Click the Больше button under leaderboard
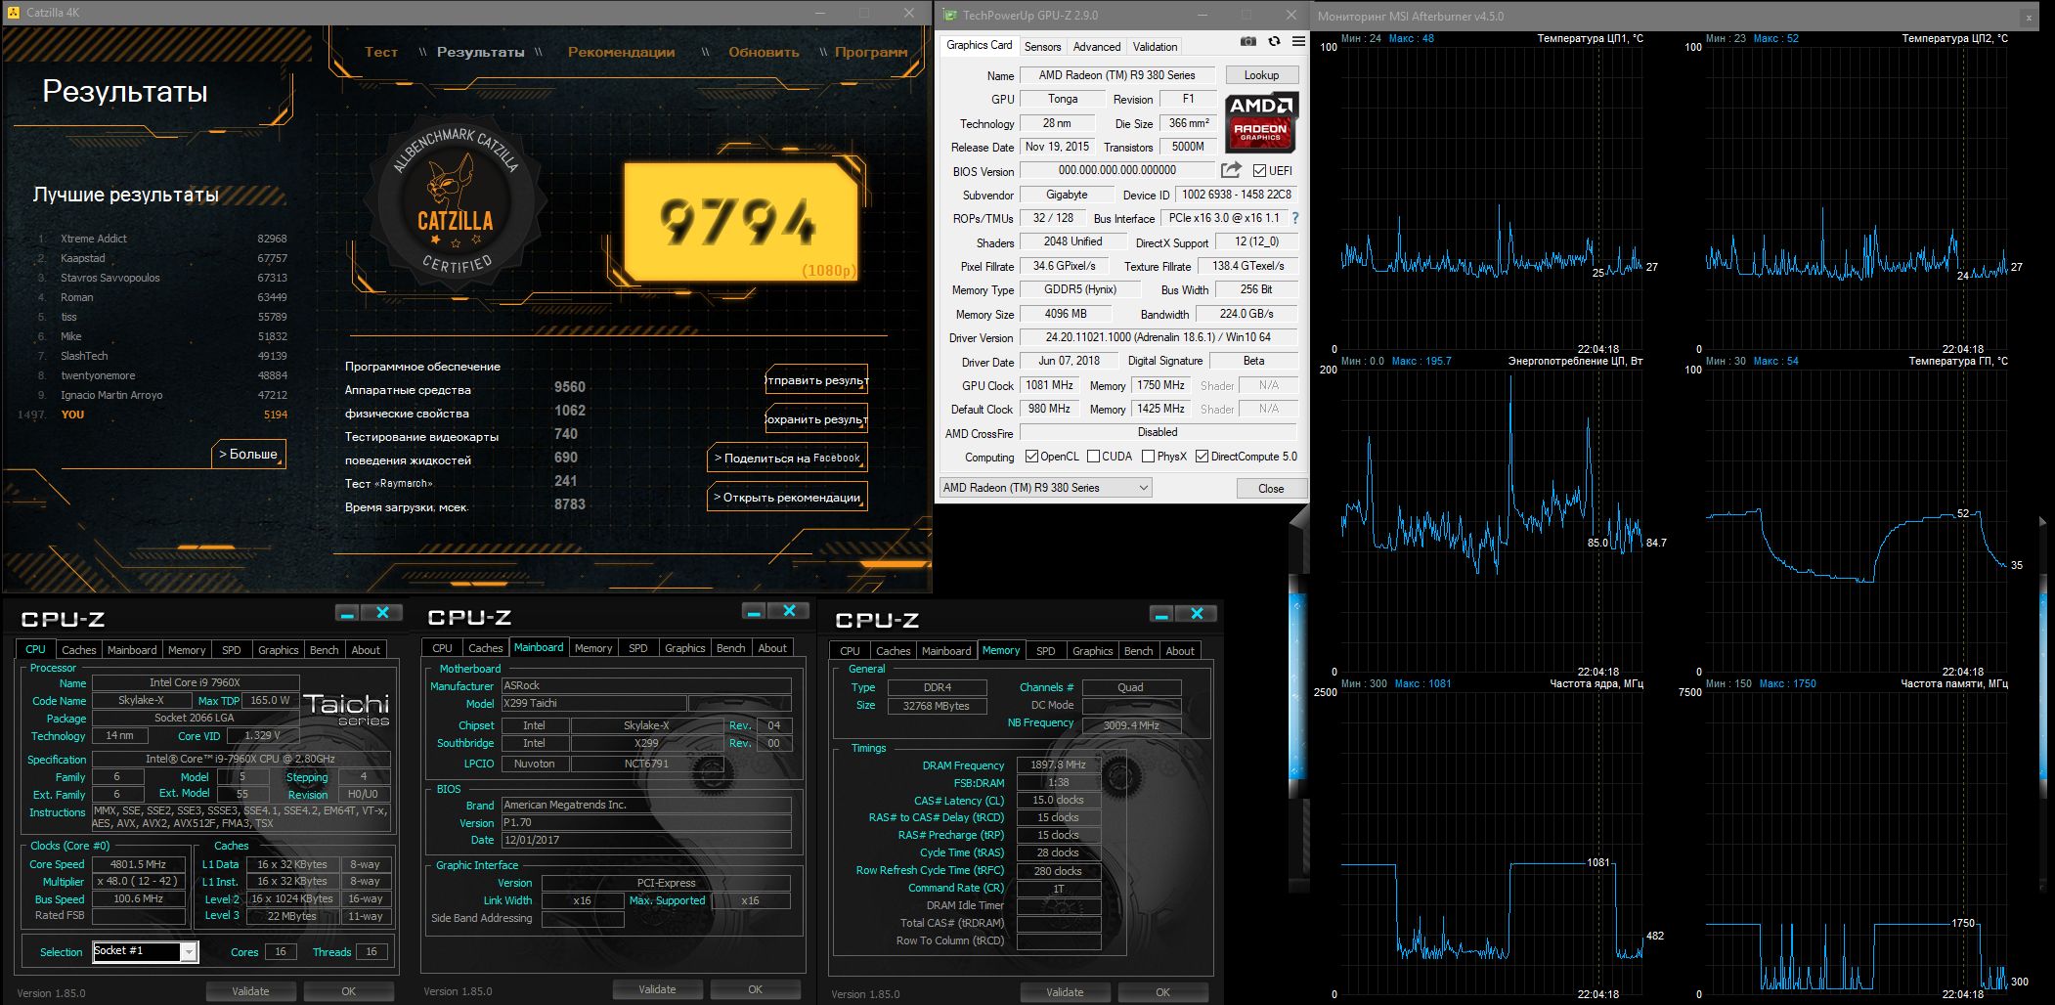This screenshot has width=2055, height=1005. (248, 454)
